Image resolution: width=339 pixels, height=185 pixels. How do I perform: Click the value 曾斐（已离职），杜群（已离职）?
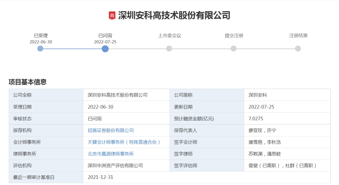coord(282,166)
